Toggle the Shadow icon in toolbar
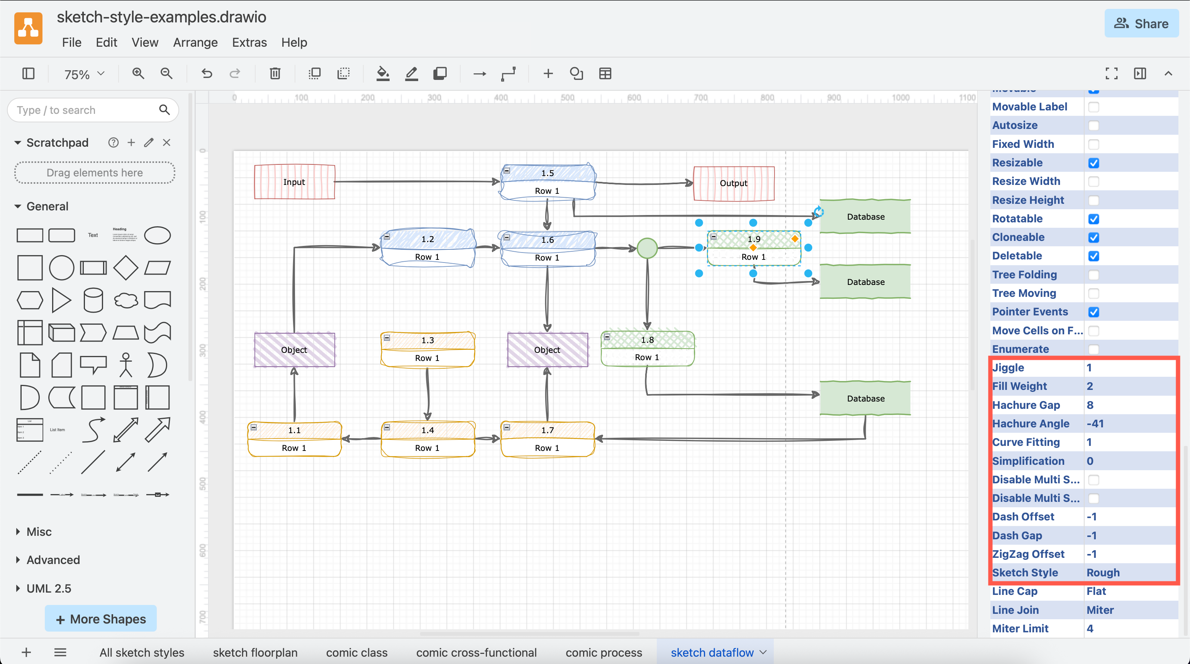 (x=439, y=73)
